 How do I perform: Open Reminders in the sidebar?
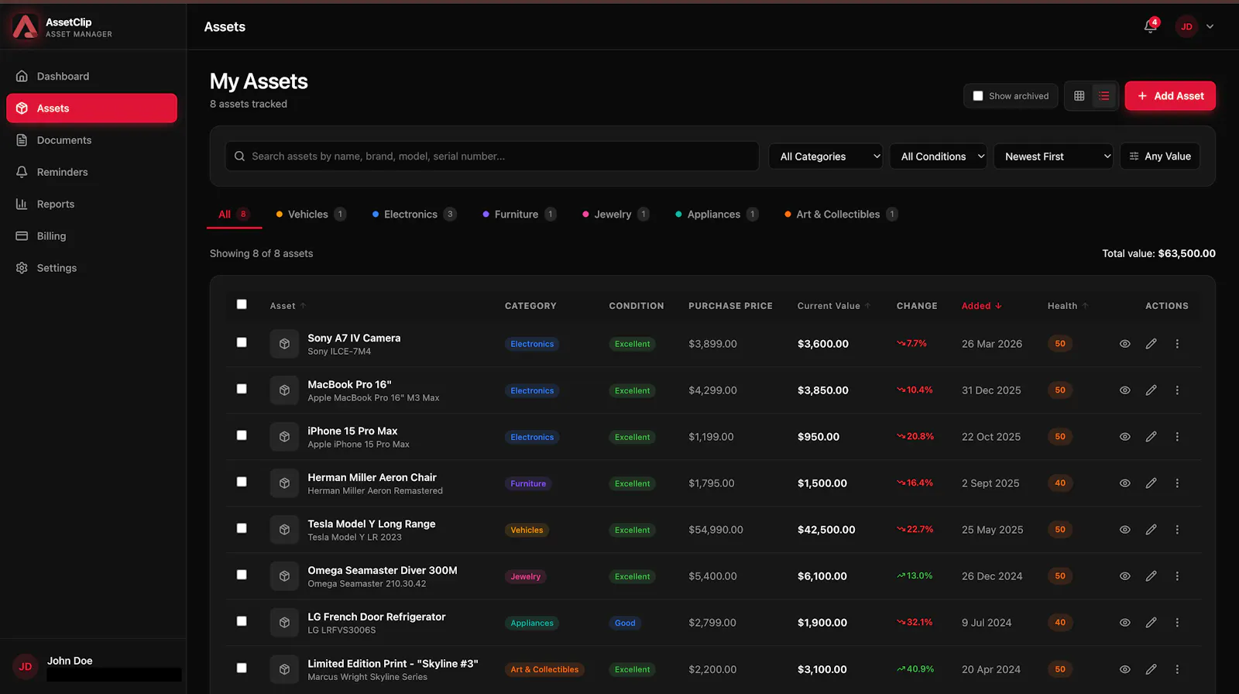tap(91, 172)
